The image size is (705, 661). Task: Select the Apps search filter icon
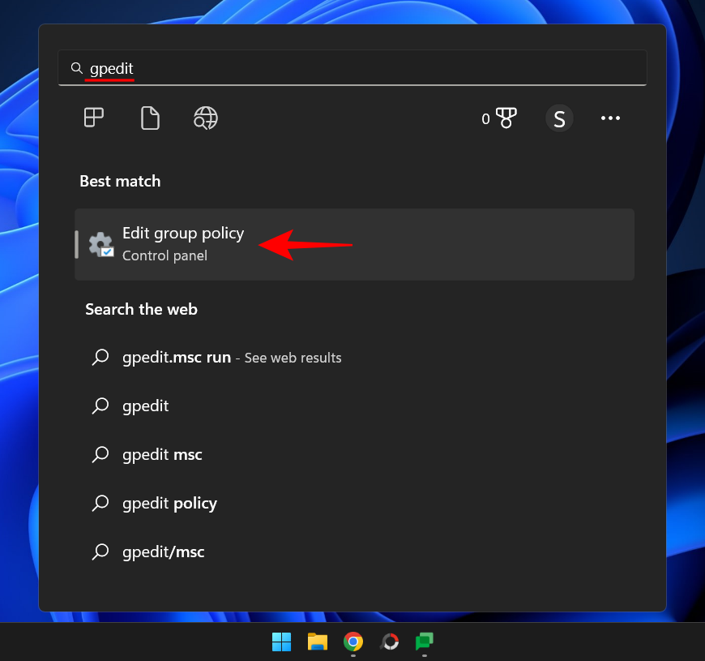point(93,118)
